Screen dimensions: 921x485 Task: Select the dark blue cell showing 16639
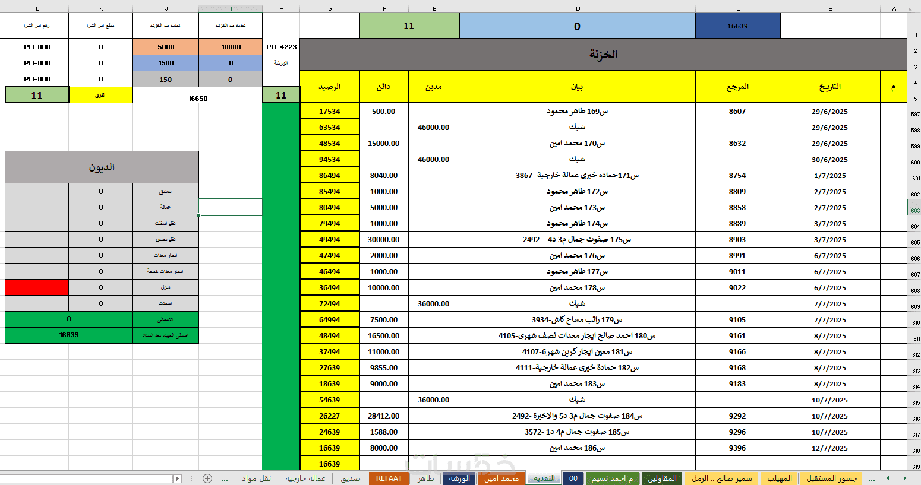[737, 26]
